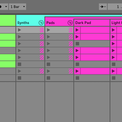Launch the seventh-row Light track clip

pyautogui.click(x=113, y=71)
